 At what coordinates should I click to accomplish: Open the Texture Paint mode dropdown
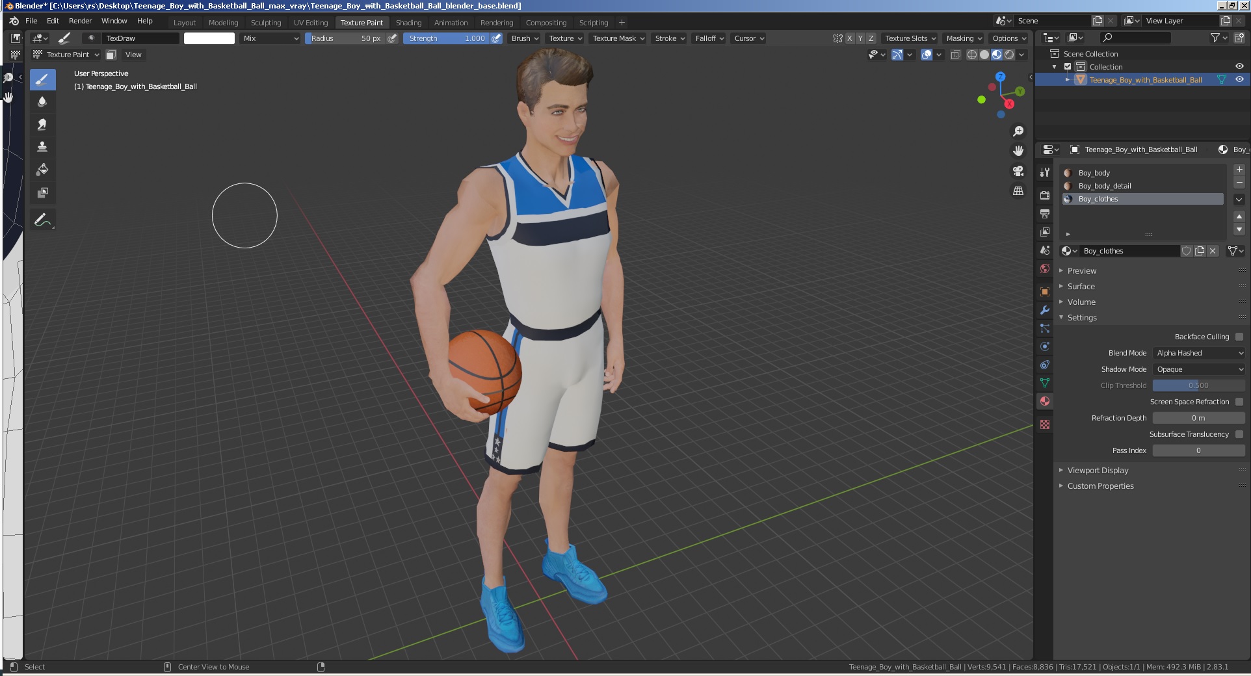66,55
